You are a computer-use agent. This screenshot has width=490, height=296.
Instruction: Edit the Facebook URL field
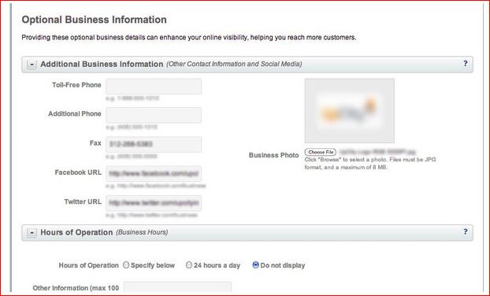(154, 174)
